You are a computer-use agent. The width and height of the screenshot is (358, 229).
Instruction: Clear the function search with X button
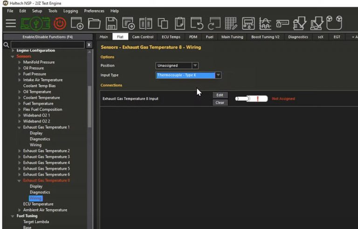[x=89, y=45]
